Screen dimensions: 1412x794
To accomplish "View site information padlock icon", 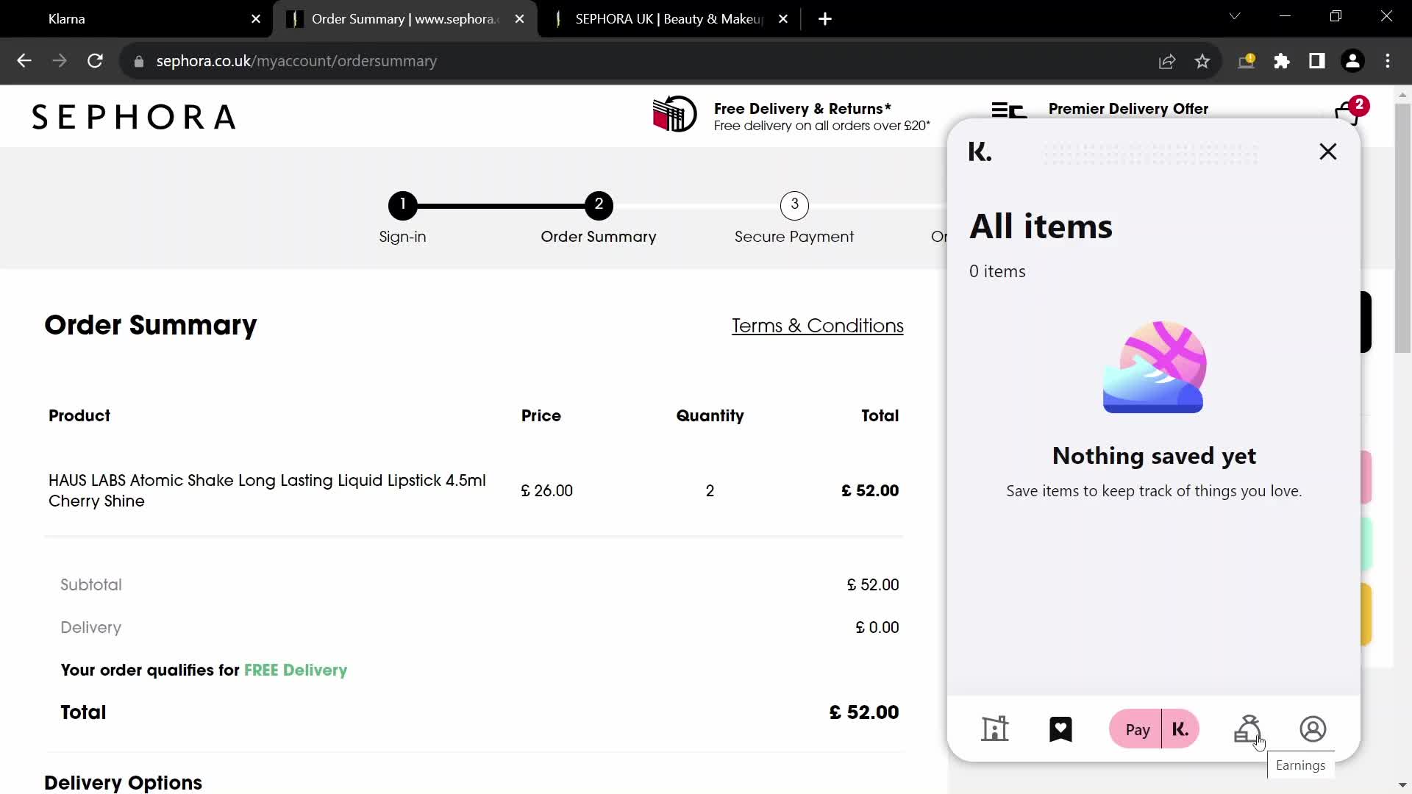I will tap(138, 62).
